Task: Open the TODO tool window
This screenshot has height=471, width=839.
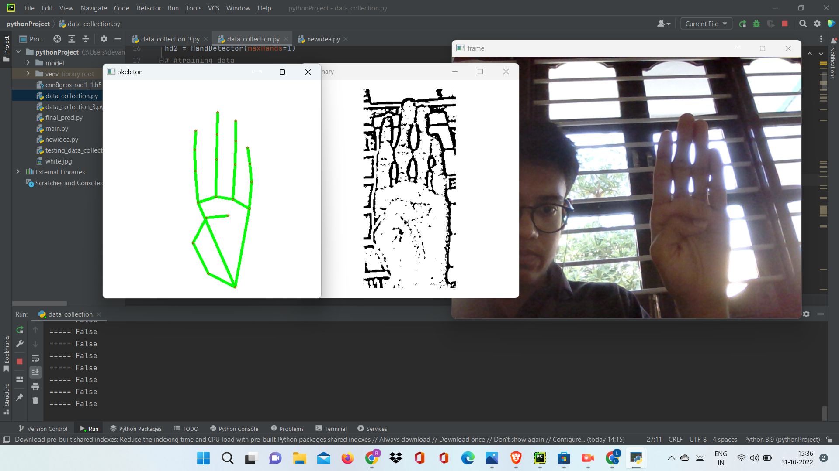Action: click(x=186, y=429)
